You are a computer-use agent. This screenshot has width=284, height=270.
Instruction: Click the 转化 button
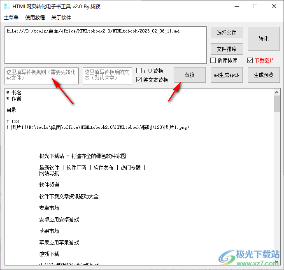(264, 39)
